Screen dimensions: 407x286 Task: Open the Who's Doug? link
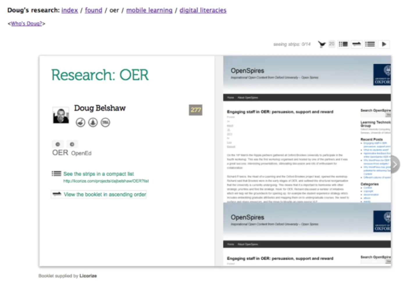[x=26, y=24]
